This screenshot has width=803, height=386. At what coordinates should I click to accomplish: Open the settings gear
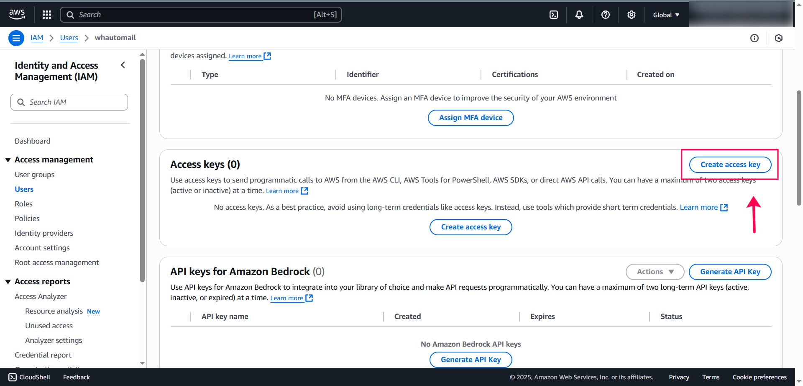[x=631, y=14]
